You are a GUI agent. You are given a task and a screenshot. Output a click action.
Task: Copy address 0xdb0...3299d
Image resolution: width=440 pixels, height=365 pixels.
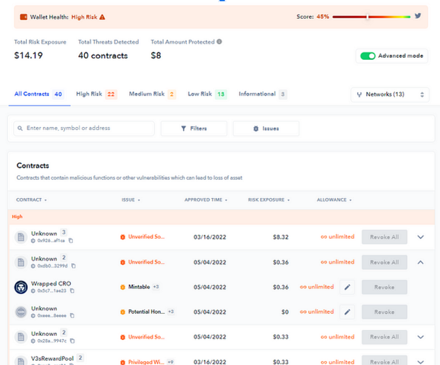click(73, 266)
